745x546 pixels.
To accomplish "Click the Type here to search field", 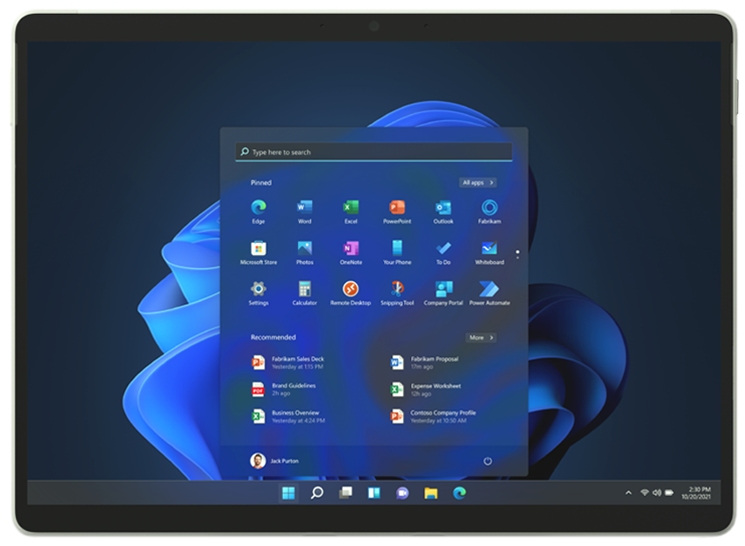I will [x=374, y=152].
